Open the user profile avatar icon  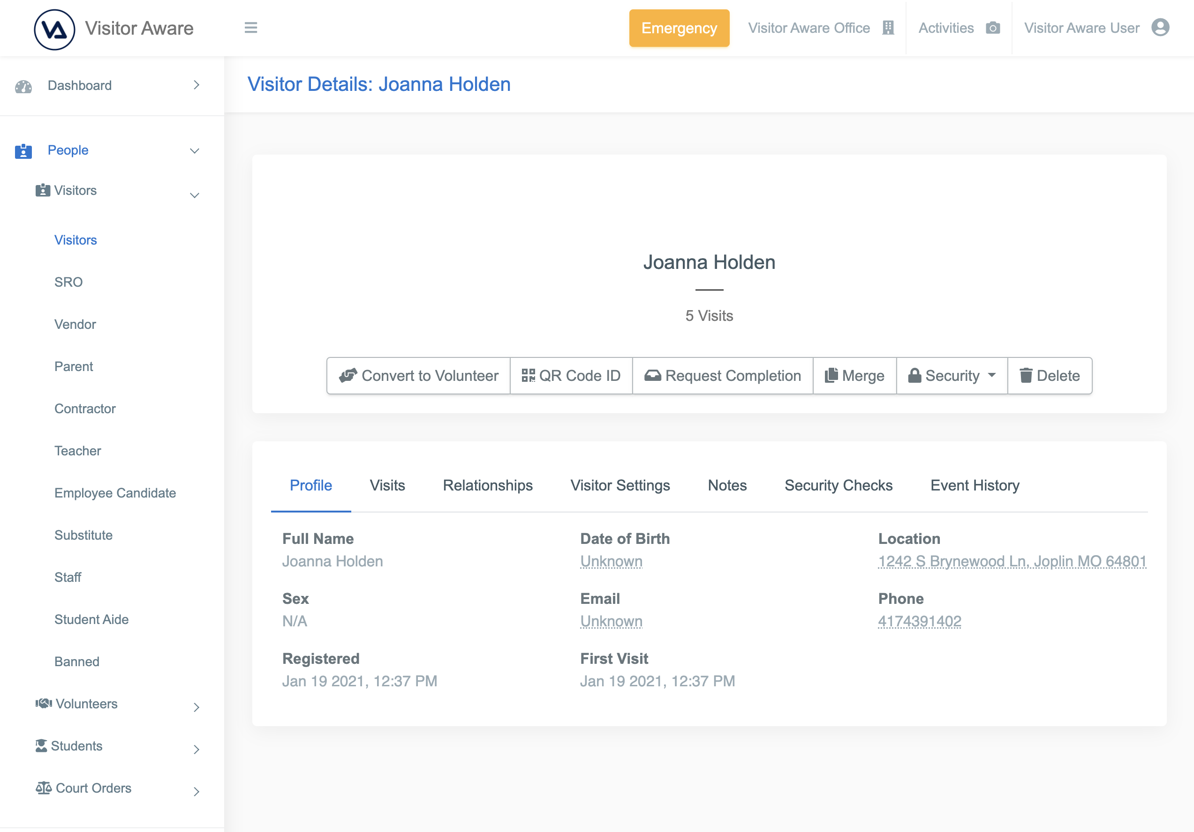[1160, 28]
